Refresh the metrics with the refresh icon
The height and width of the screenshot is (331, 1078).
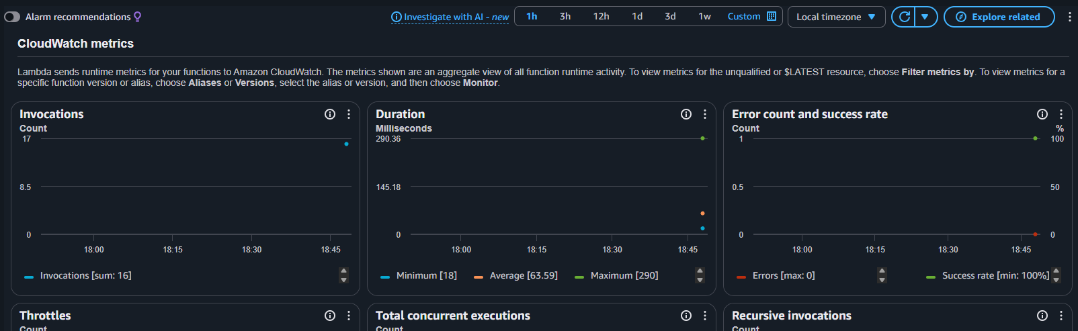tap(904, 17)
